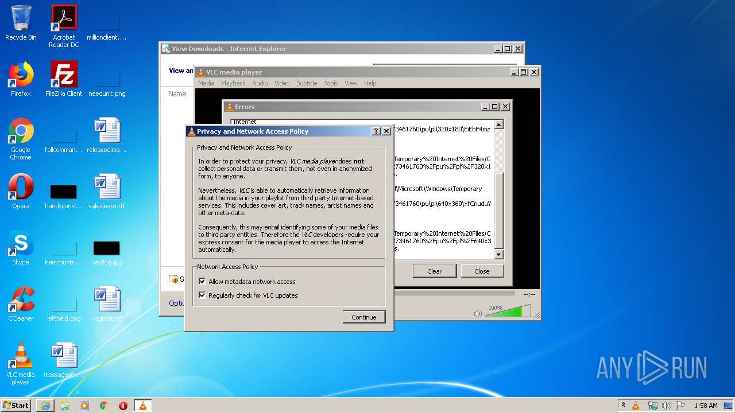The width and height of the screenshot is (735, 413).
Task: Select the needunit.png file icon
Action: point(107,83)
